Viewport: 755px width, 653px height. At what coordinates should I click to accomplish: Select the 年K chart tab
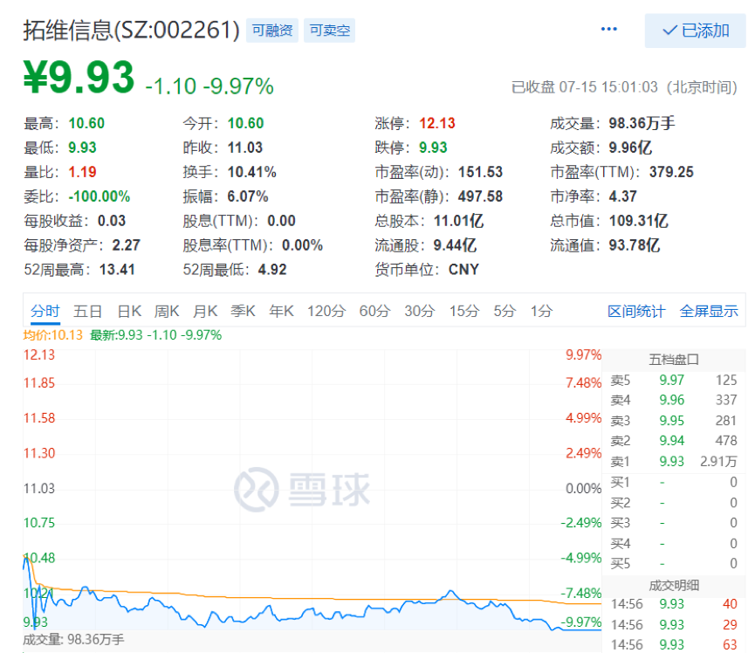tap(281, 311)
